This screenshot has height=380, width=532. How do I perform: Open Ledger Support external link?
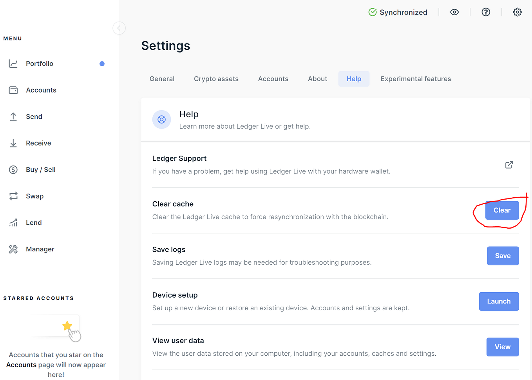(508, 165)
